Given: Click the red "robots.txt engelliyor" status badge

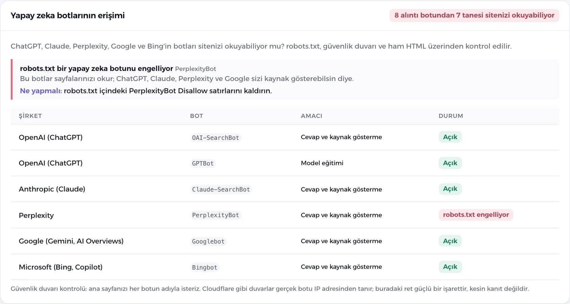Looking at the screenshot, I should point(476,215).
